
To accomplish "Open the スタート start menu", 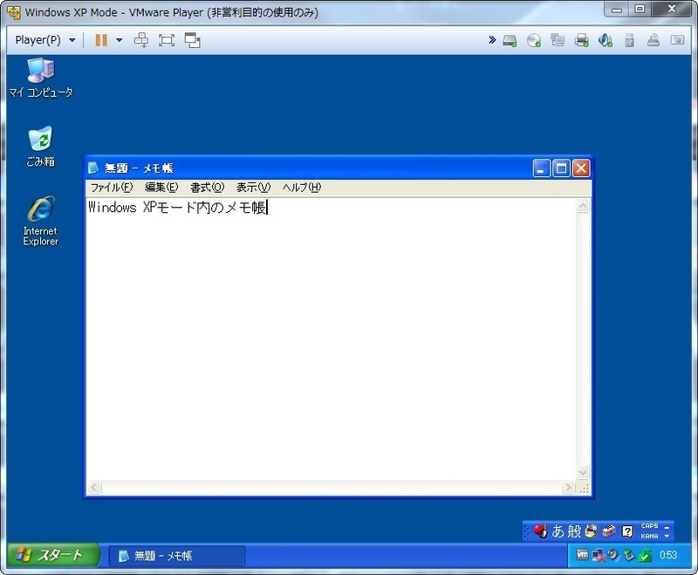I will (53, 555).
